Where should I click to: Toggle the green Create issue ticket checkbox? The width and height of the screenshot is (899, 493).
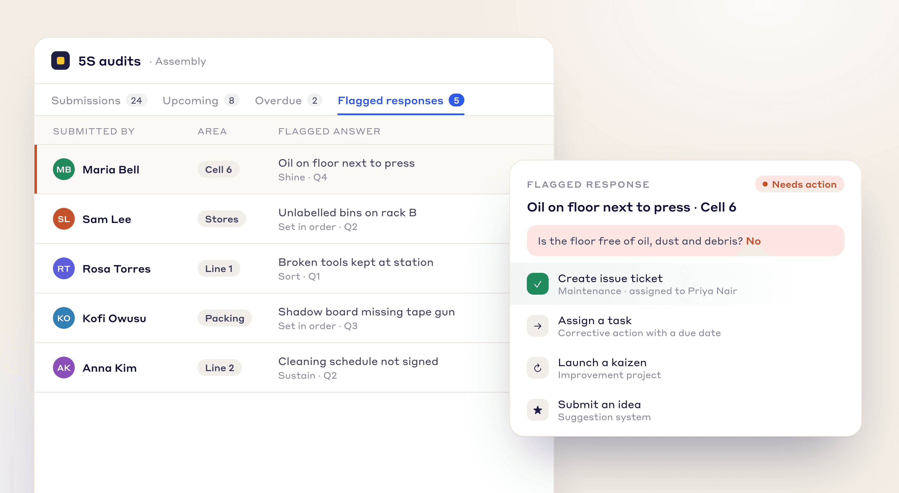click(537, 284)
